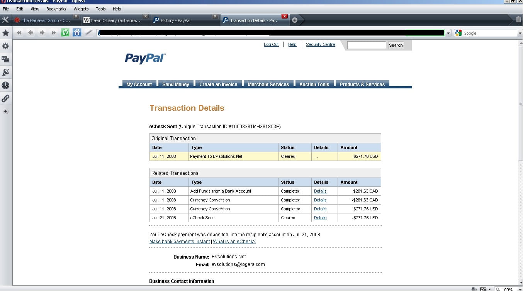The image size is (523, 291).
Task: Expand the address bar history dropdown
Action: tap(448, 33)
